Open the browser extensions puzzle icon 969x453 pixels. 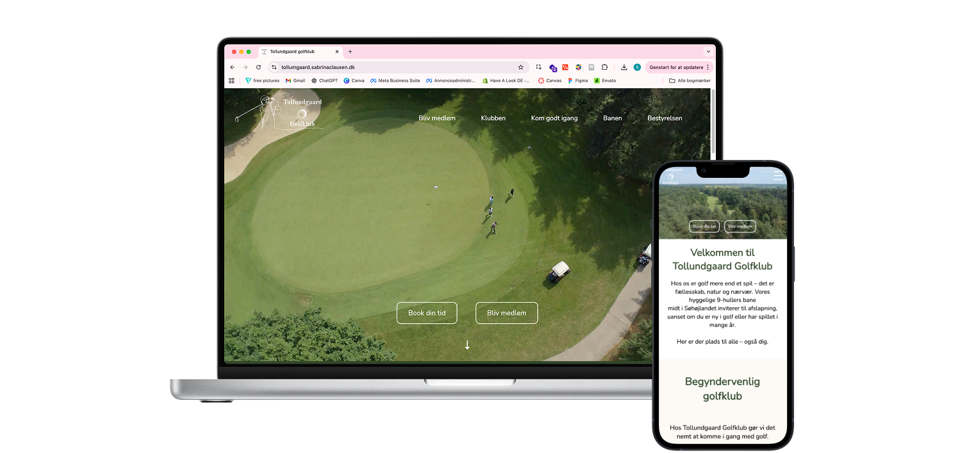pyautogui.click(x=604, y=67)
